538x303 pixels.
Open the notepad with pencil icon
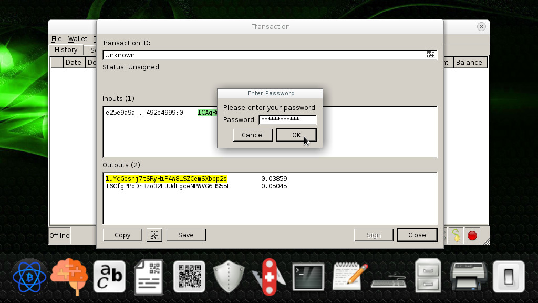point(349,277)
